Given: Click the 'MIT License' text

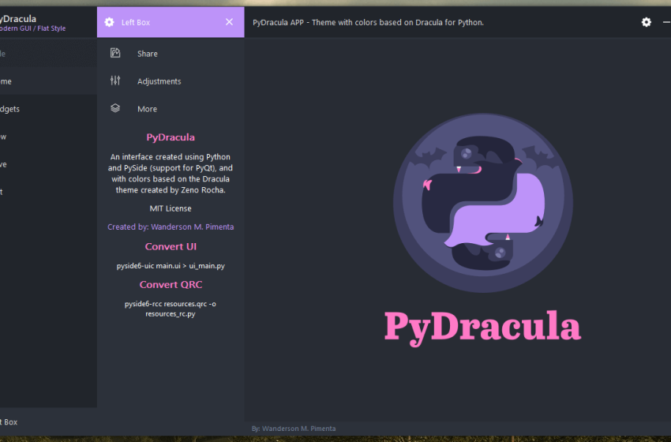Looking at the screenshot, I should 171,208.
